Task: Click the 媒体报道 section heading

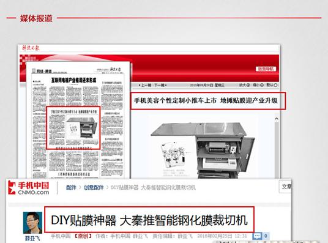Action: click(x=36, y=18)
